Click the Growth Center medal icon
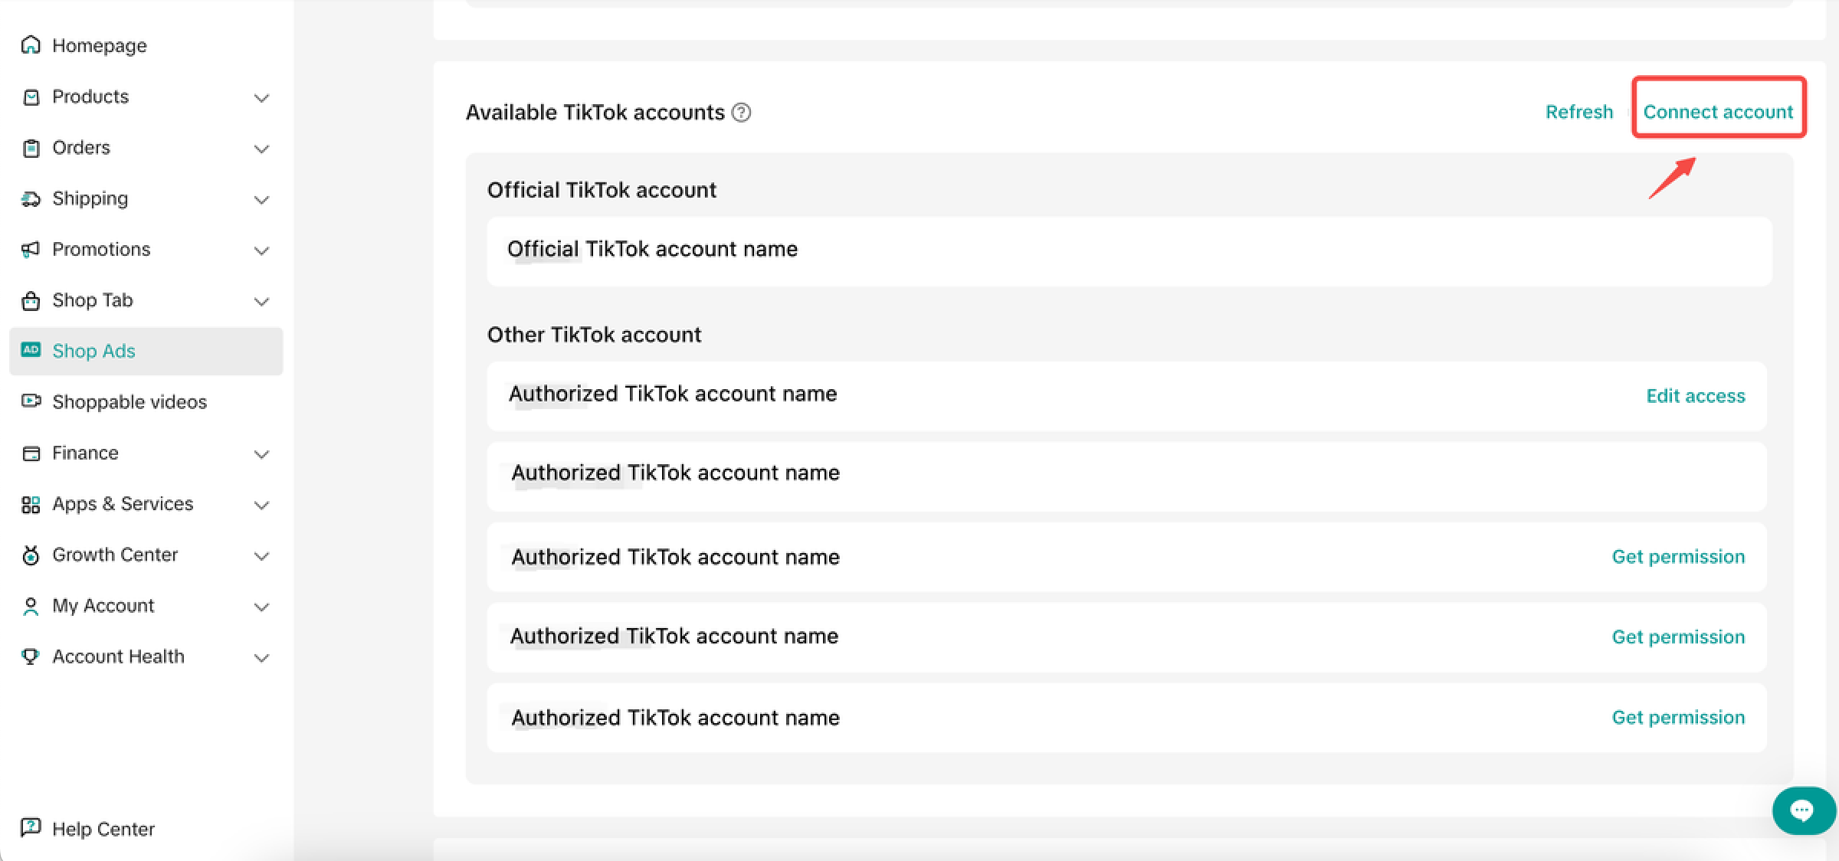The height and width of the screenshot is (861, 1839). pos(31,555)
